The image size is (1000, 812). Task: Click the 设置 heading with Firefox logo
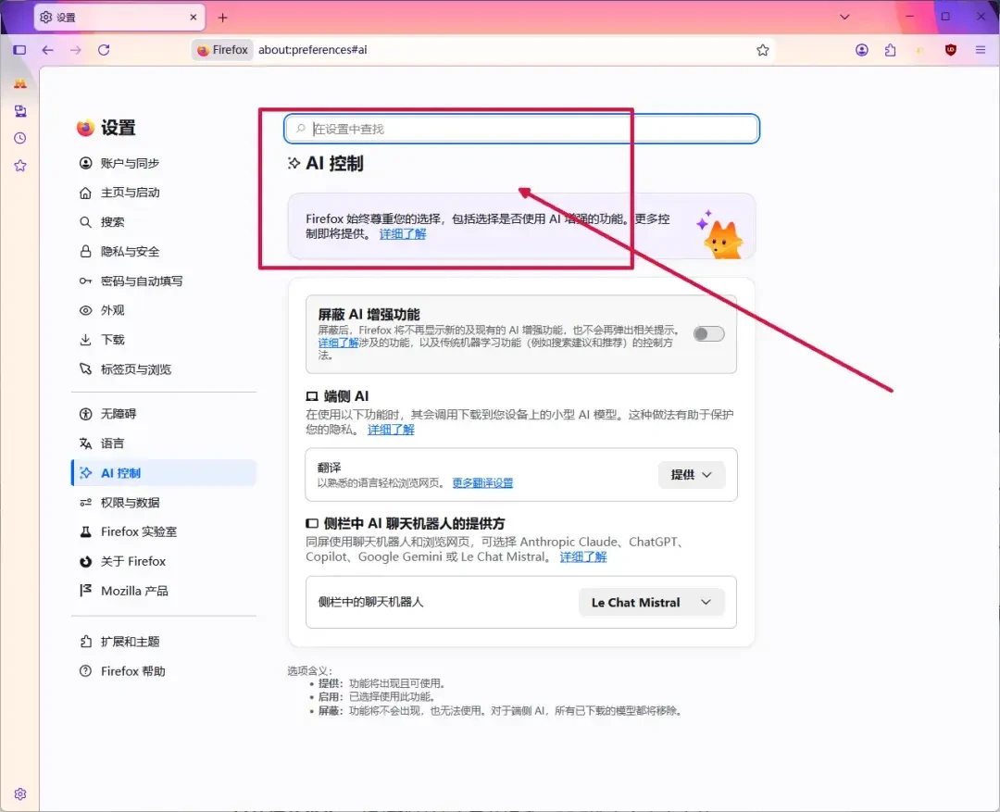[x=106, y=128]
